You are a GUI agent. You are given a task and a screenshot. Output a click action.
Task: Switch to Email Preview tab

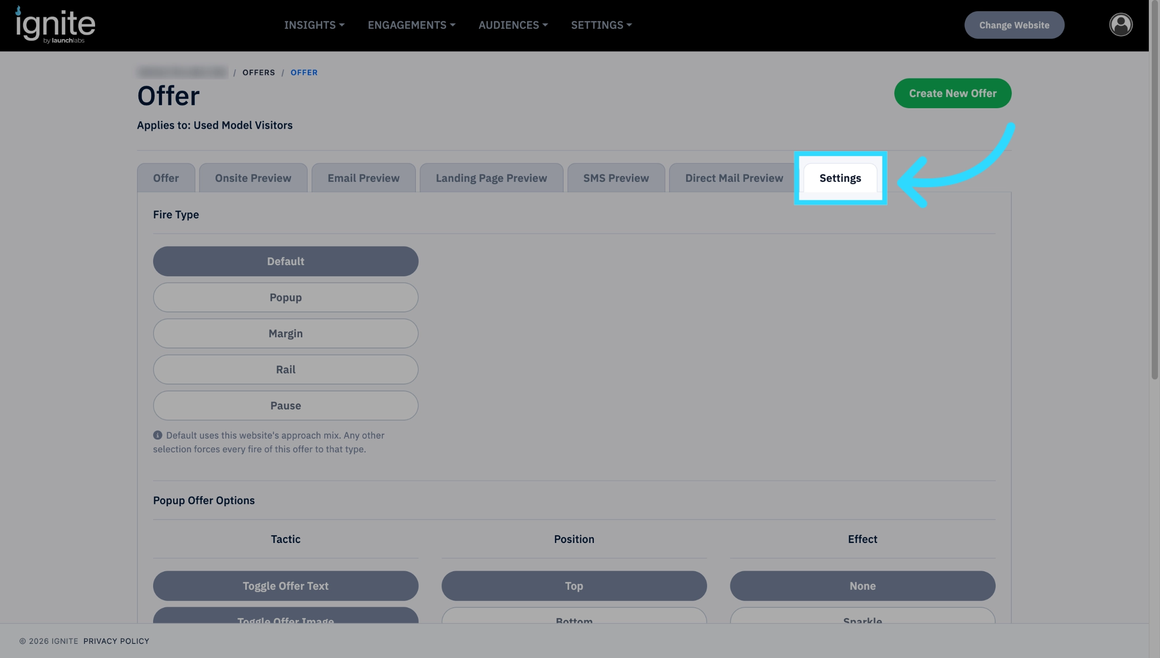click(363, 178)
